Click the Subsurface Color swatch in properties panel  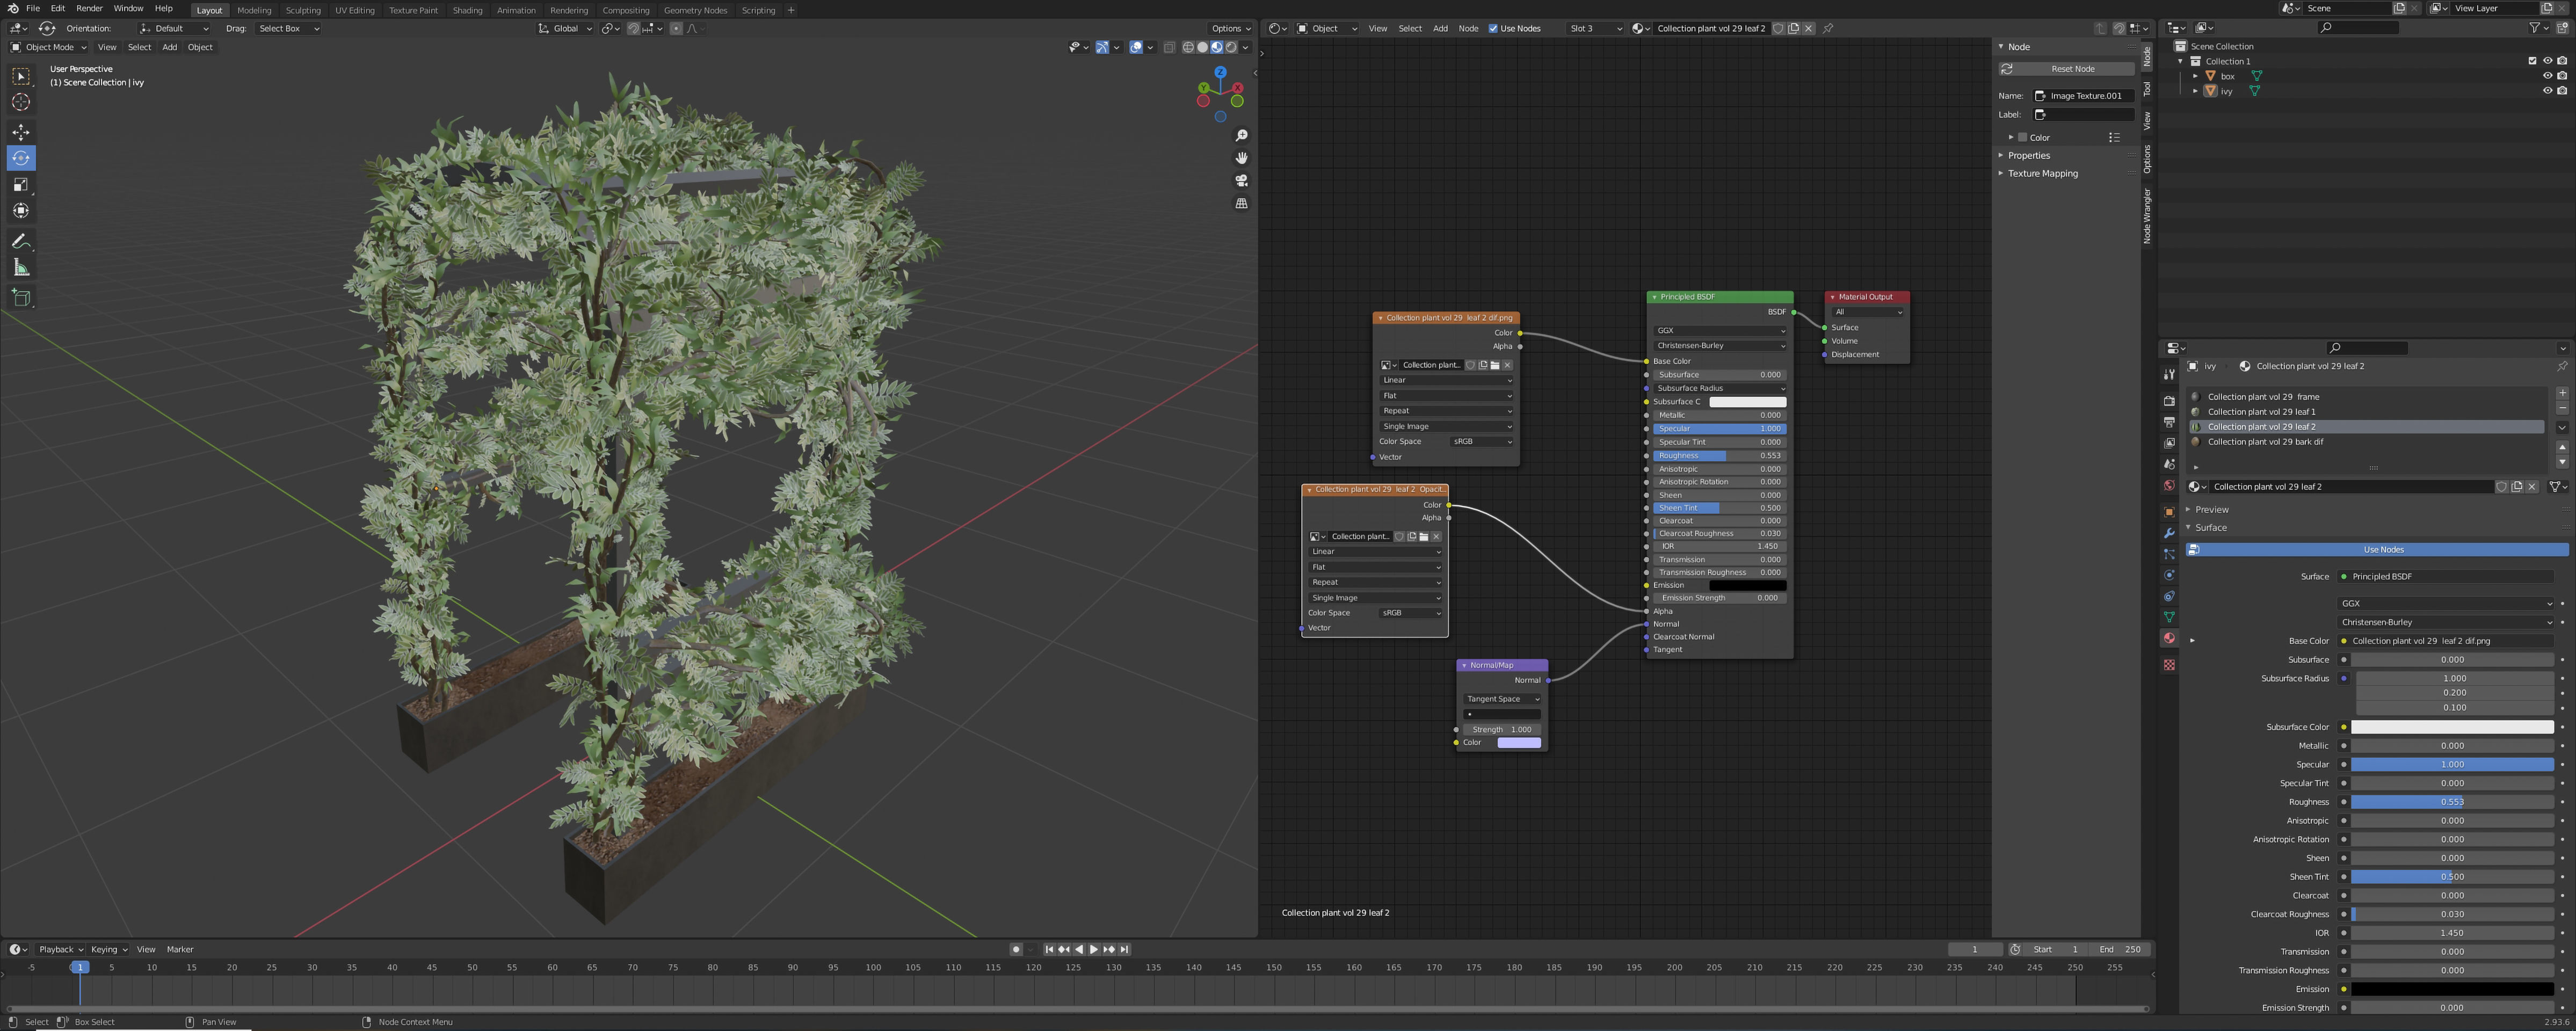click(x=2452, y=727)
